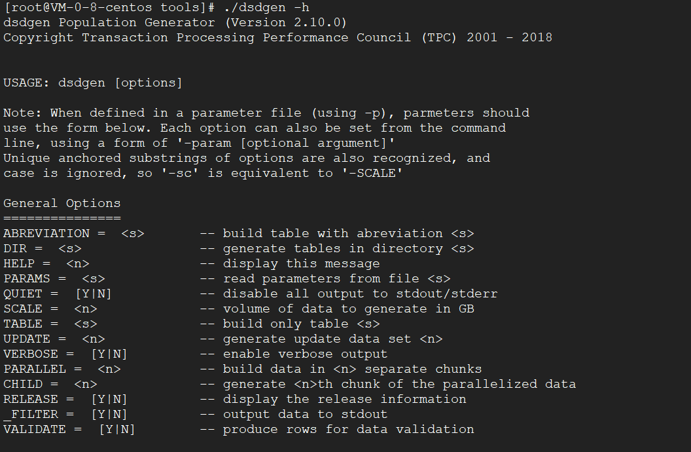Image resolution: width=691 pixels, height=452 pixels.
Task: Click the VERBOSE option name
Action: pos(31,354)
